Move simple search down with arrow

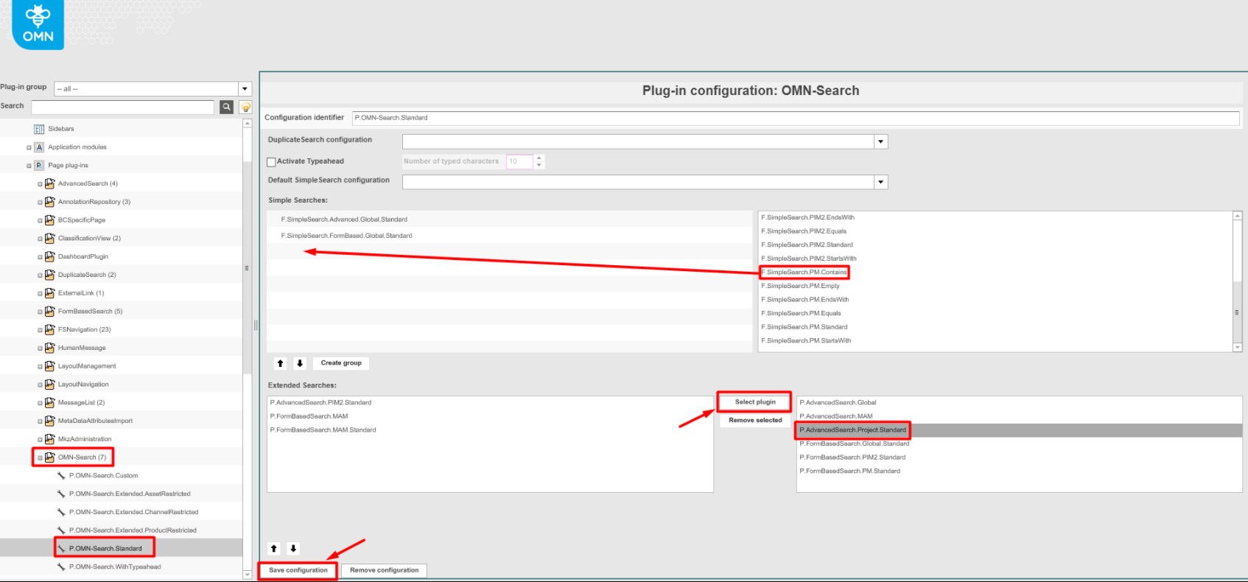pyautogui.click(x=300, y=363)
